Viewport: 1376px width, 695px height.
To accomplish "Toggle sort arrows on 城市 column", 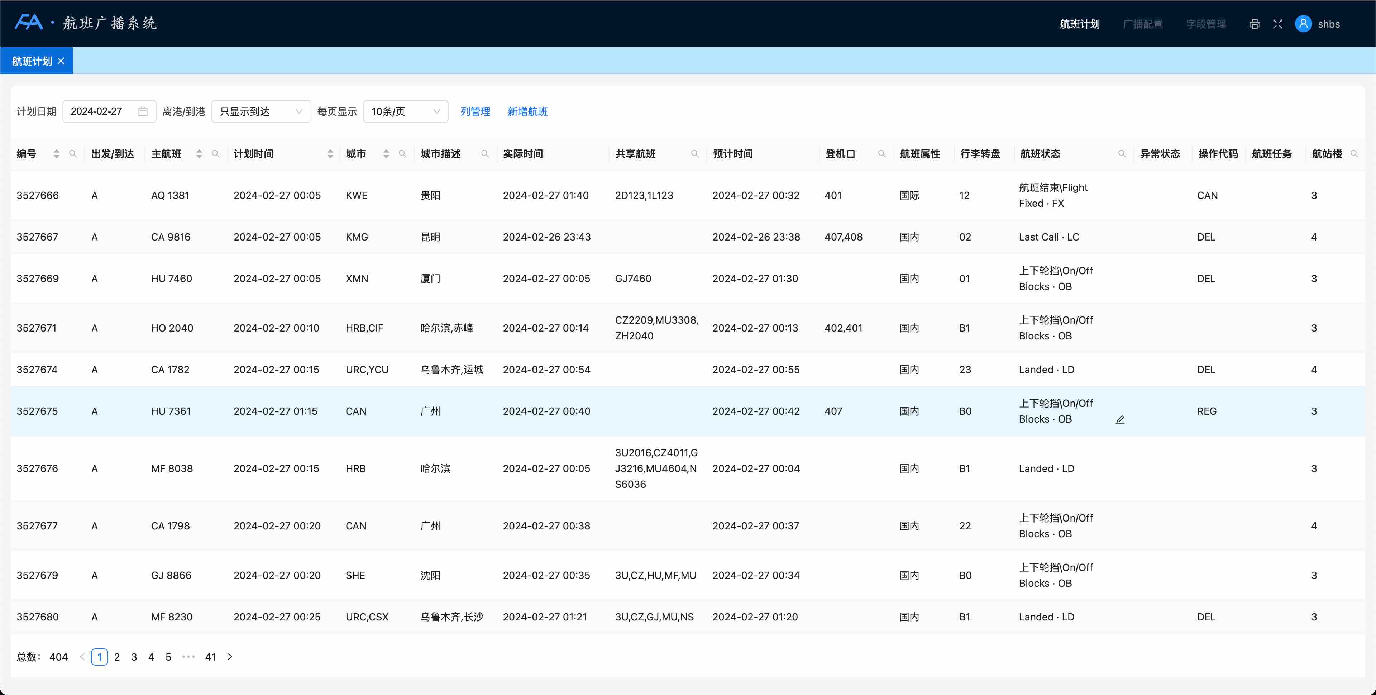I will pos(386,154).
